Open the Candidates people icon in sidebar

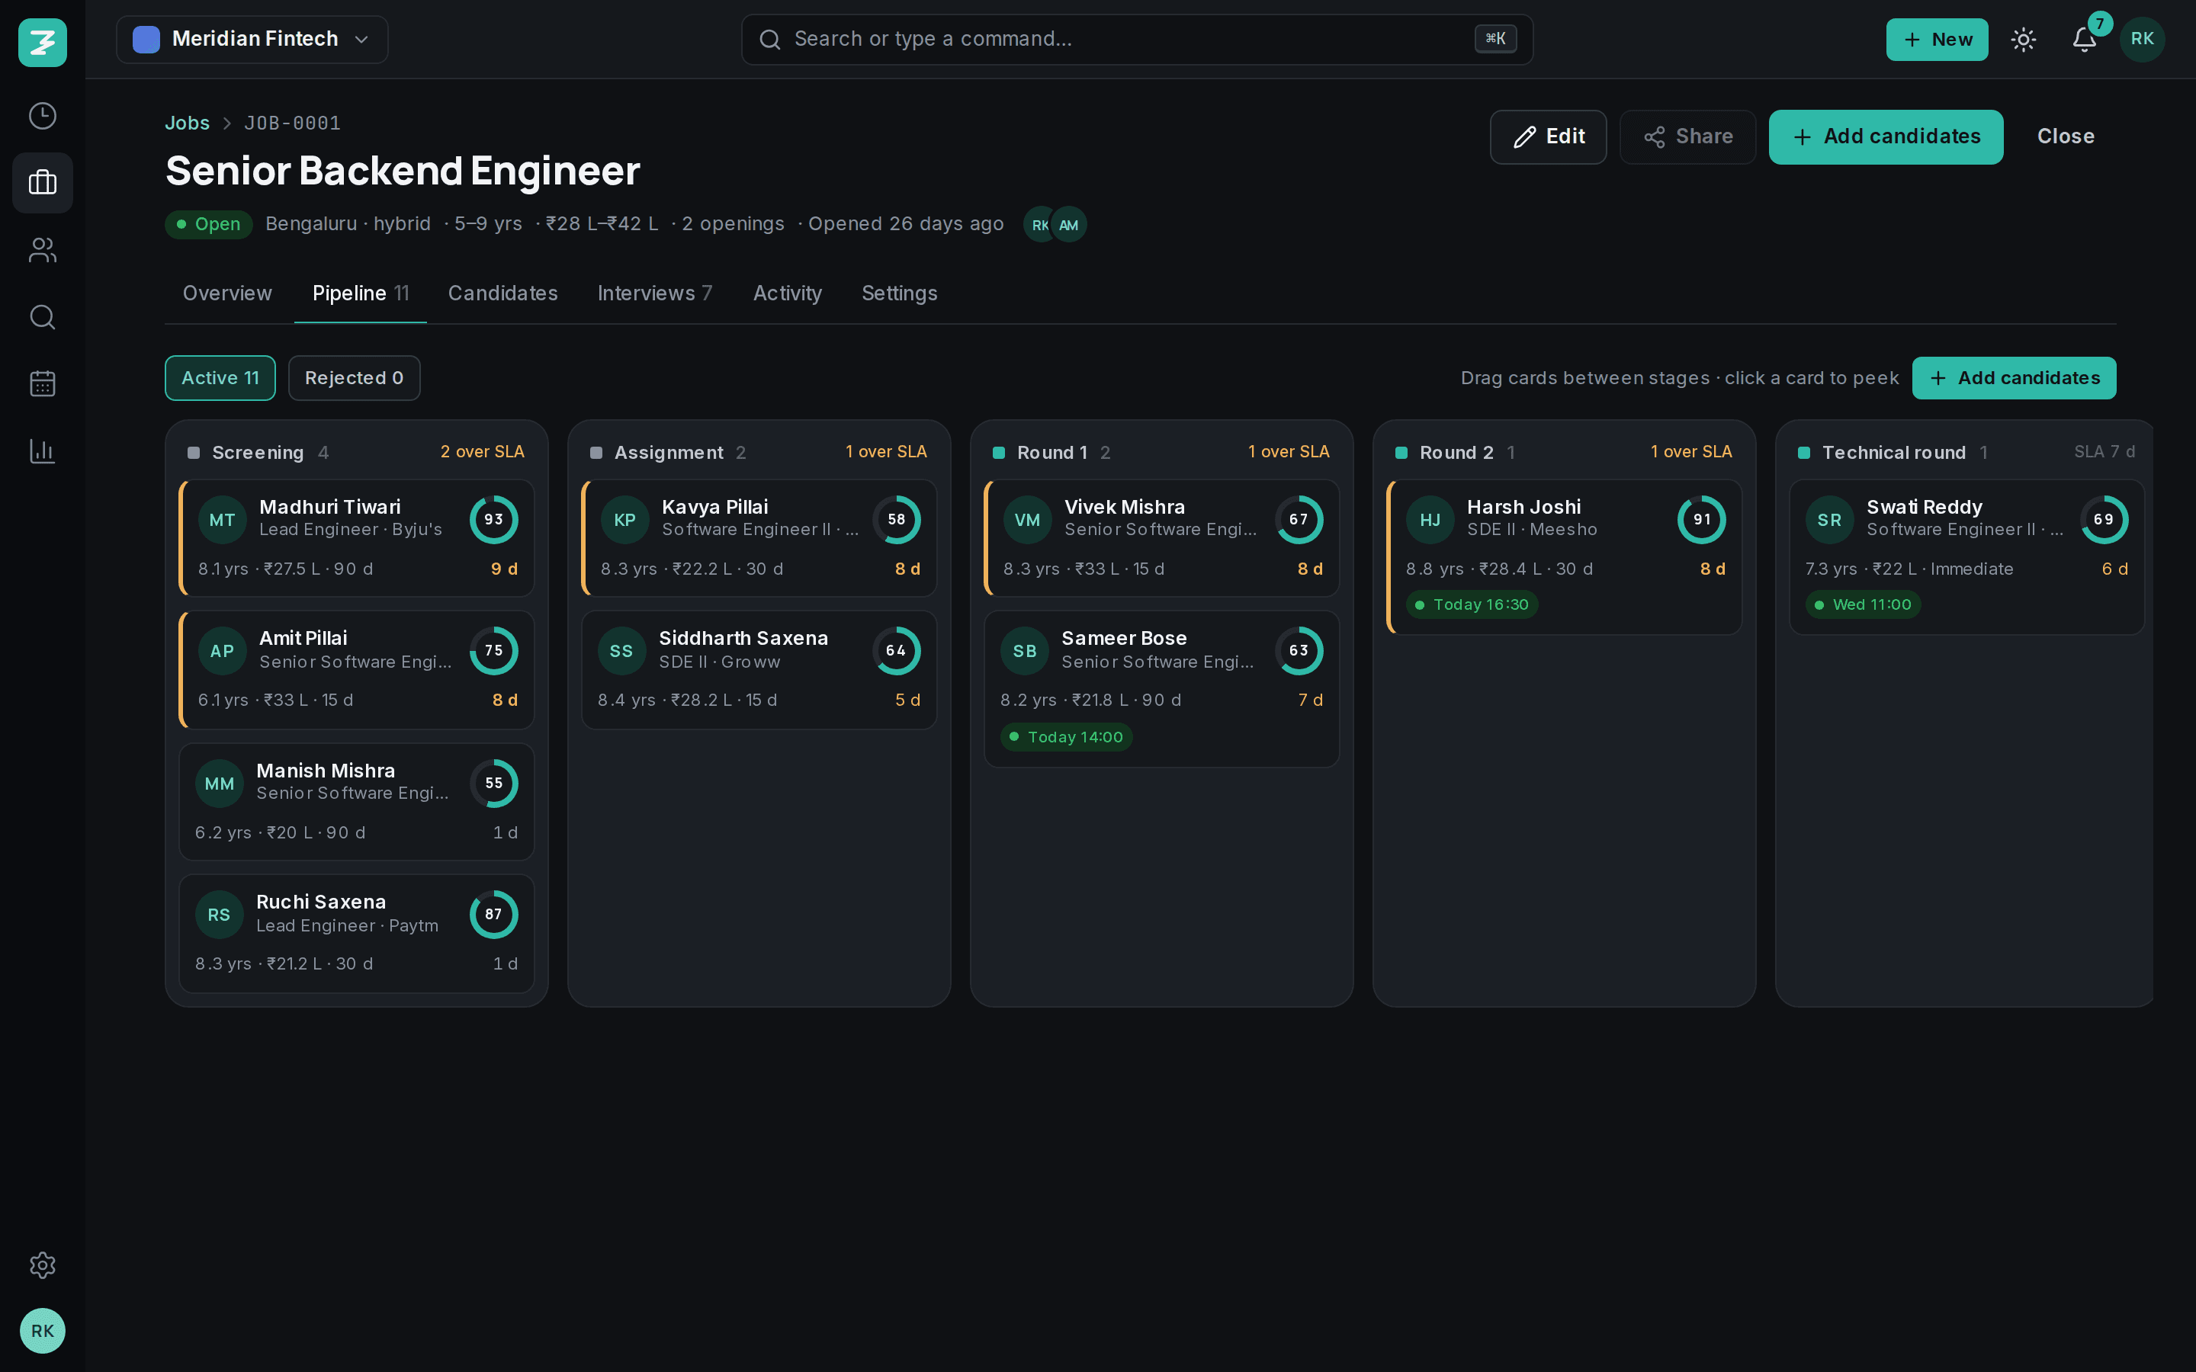[x=43, y=249]
